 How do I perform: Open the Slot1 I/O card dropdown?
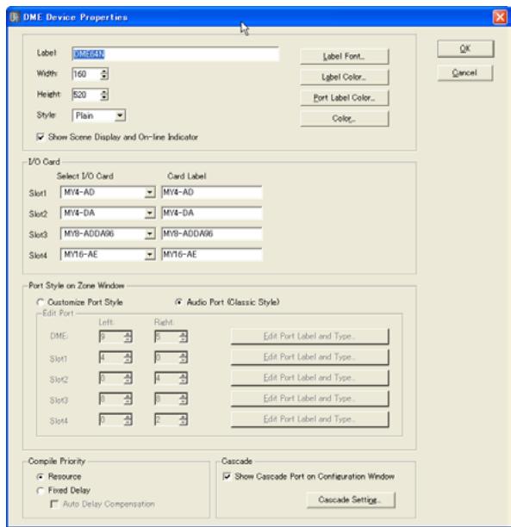pos(108,192)
